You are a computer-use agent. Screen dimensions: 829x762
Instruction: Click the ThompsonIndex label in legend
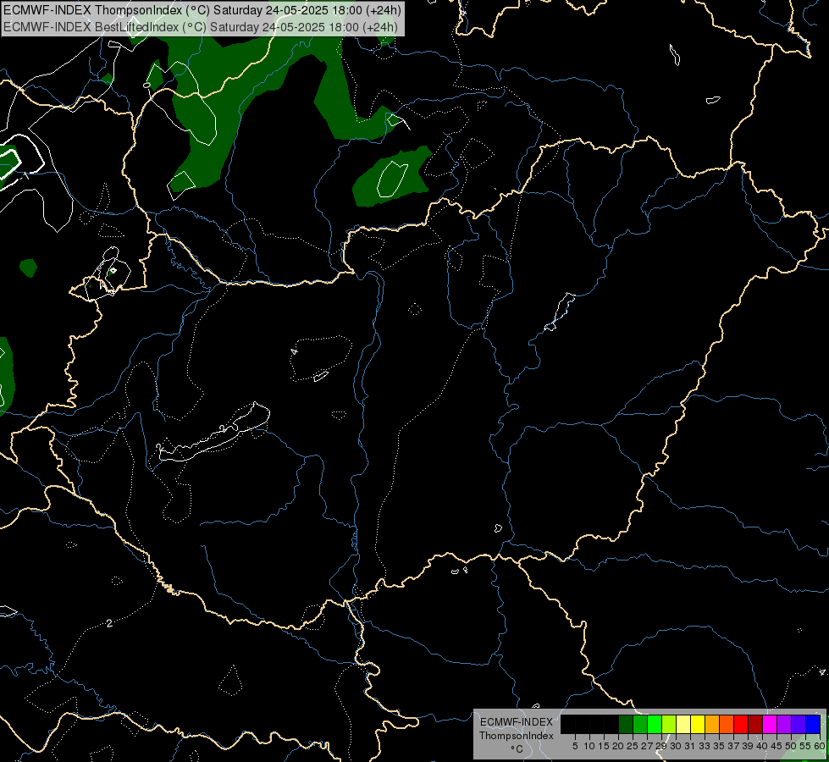tap(517, 736)
